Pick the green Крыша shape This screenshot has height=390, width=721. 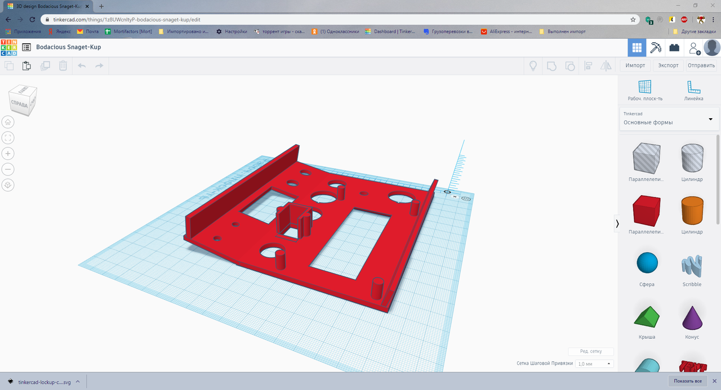646,316
